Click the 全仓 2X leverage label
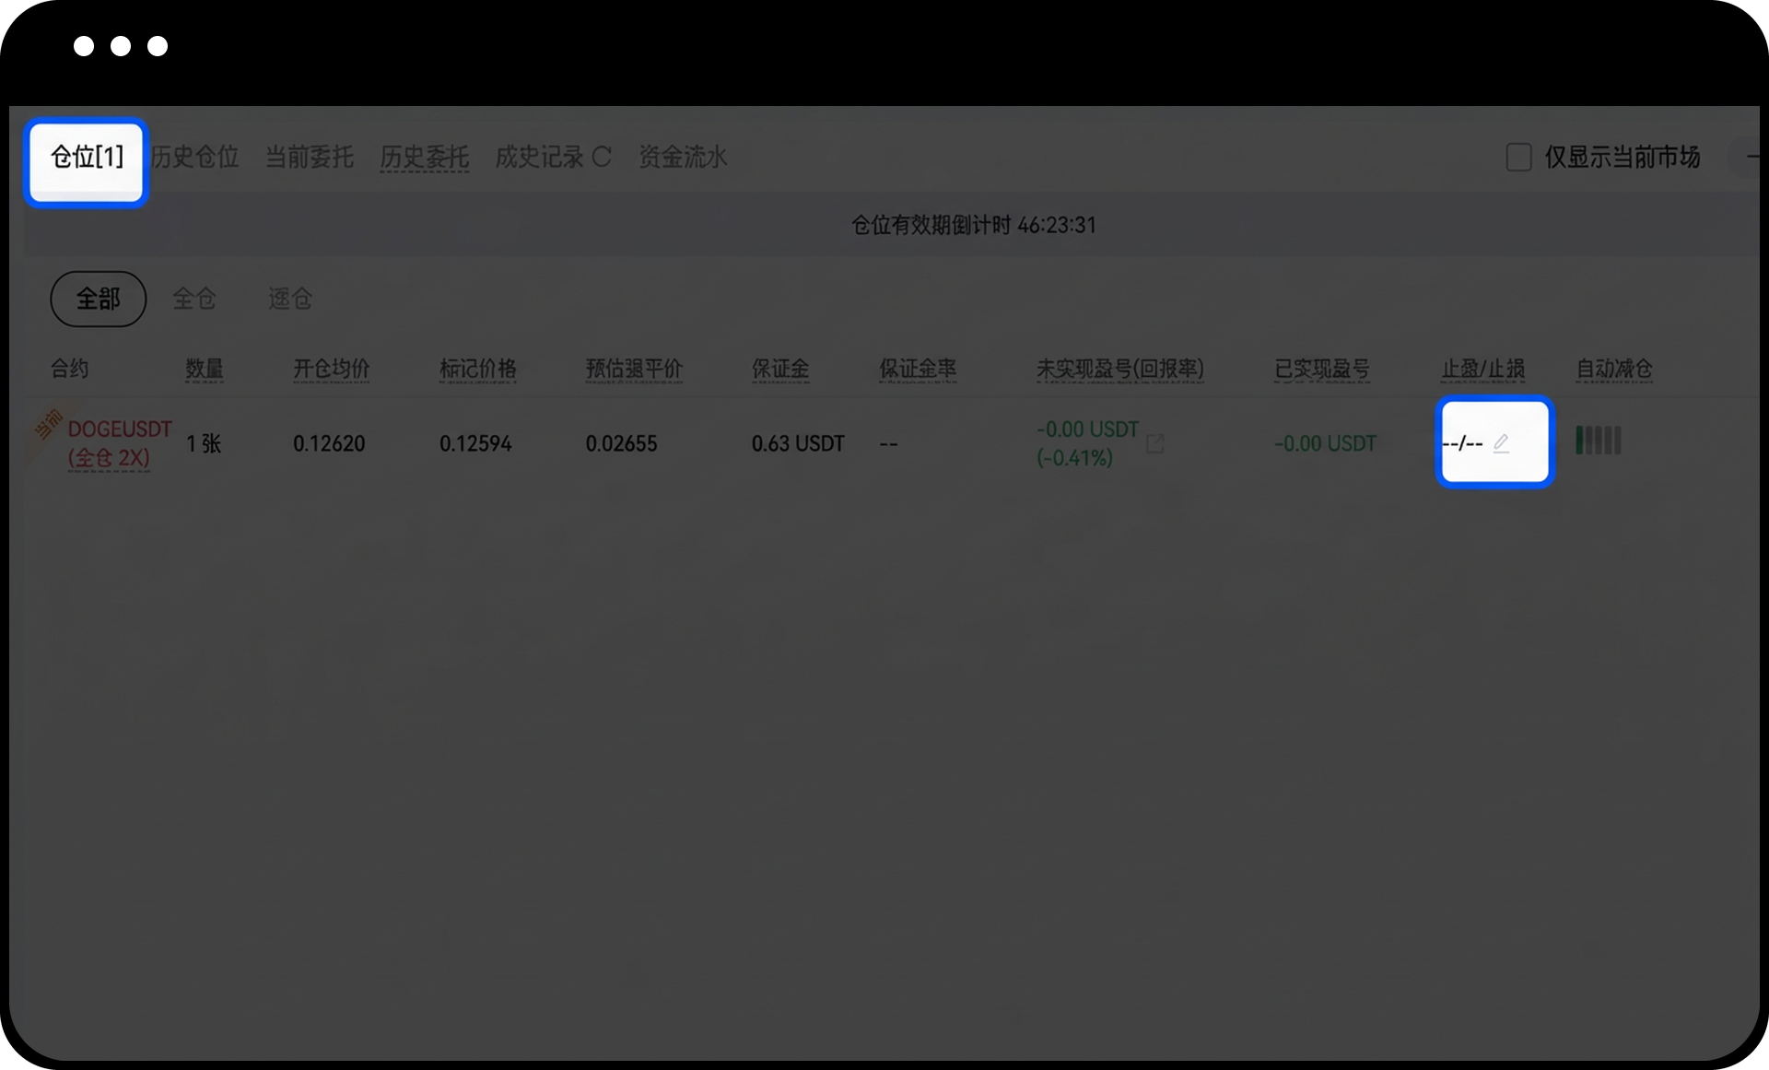The height and width of the screenshot is (1070, 1769). pos(109,458)
